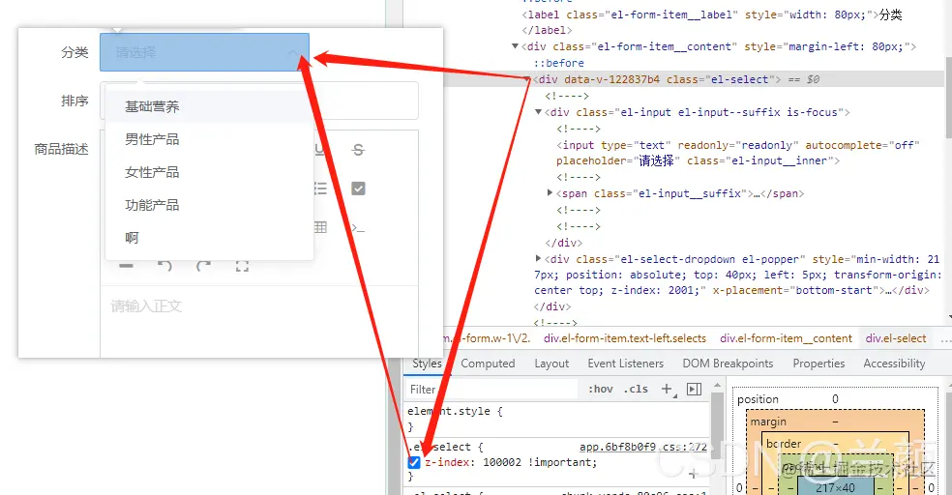Click the position value 0 in box model

835,399
